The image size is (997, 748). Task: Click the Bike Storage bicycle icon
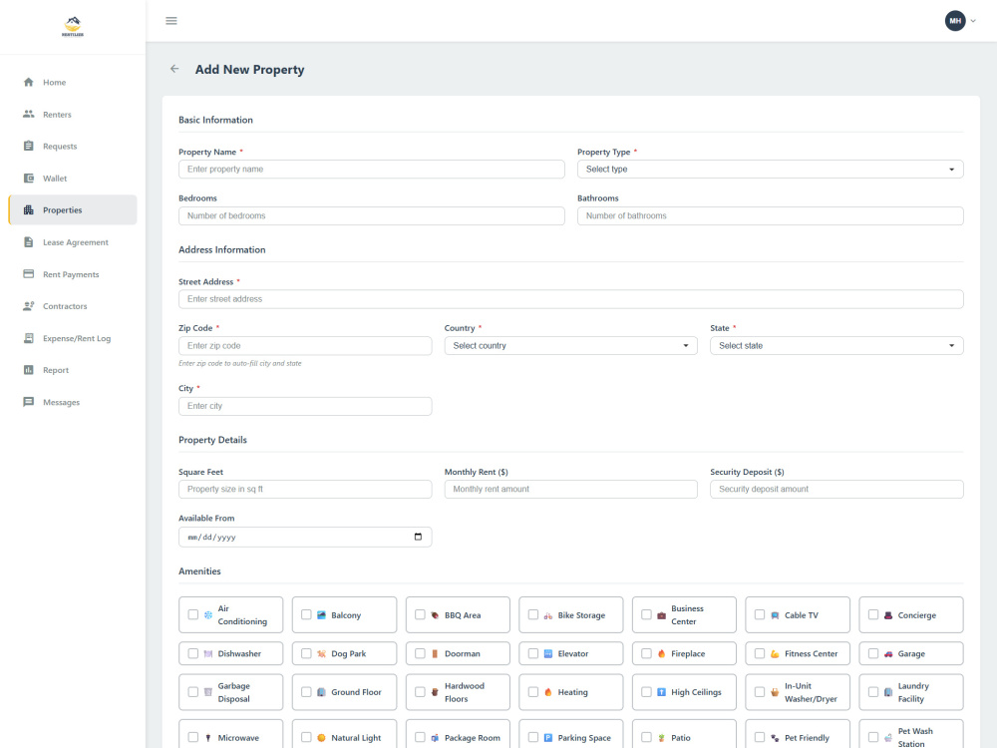(548, 615)
